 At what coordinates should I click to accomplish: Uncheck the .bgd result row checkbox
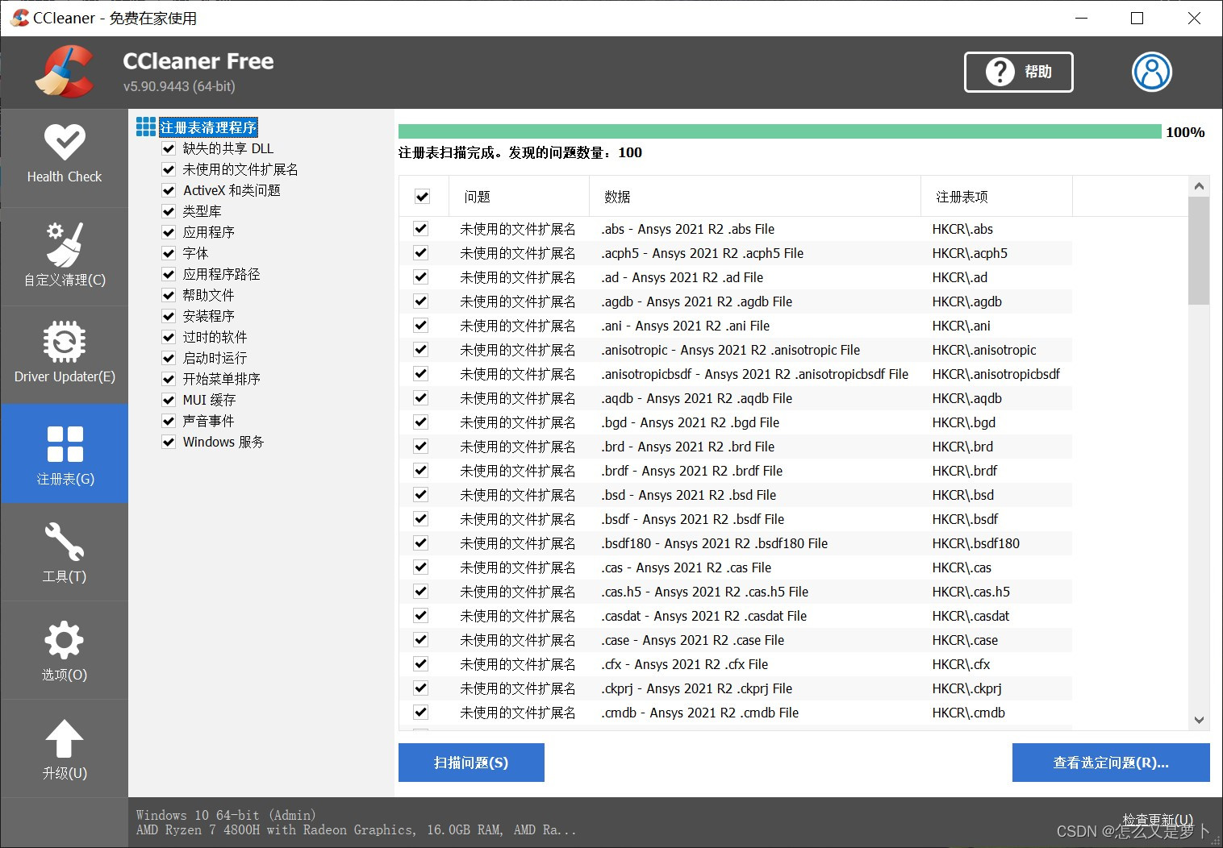click(420, 422)
